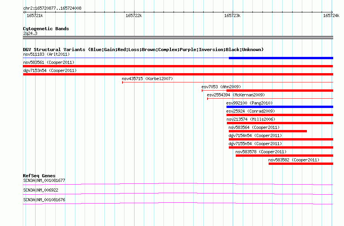Image resolution: width=344 pixels, height=226 pixels.
Task: Click the red nsv583561 loss bar
Action: 178,66
